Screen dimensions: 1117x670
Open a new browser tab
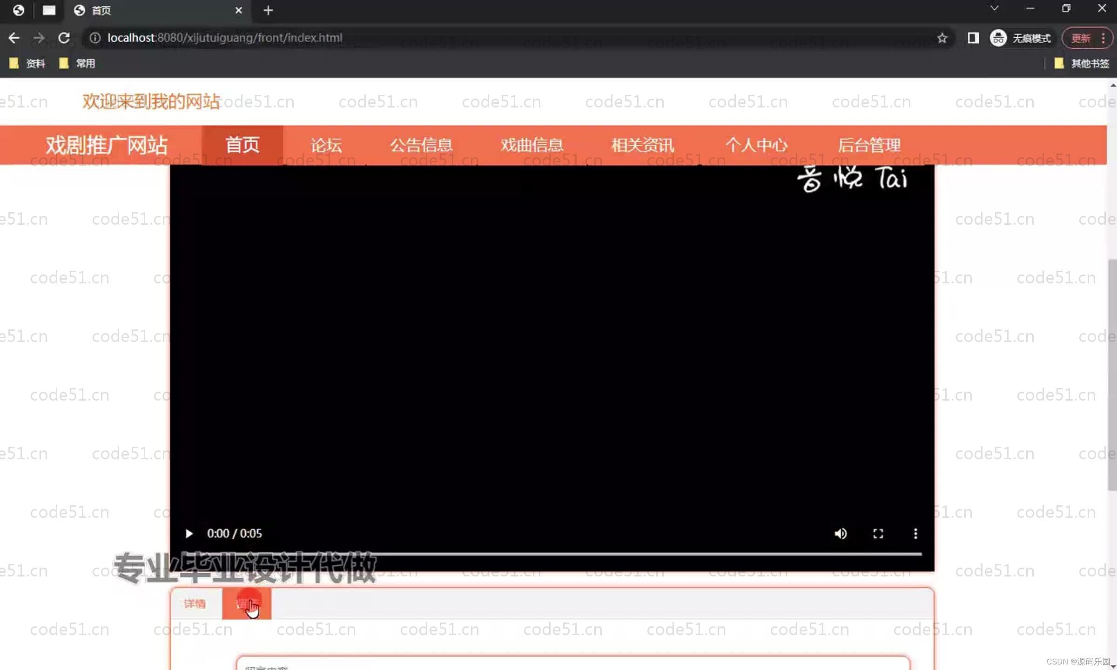pos(268,10)
